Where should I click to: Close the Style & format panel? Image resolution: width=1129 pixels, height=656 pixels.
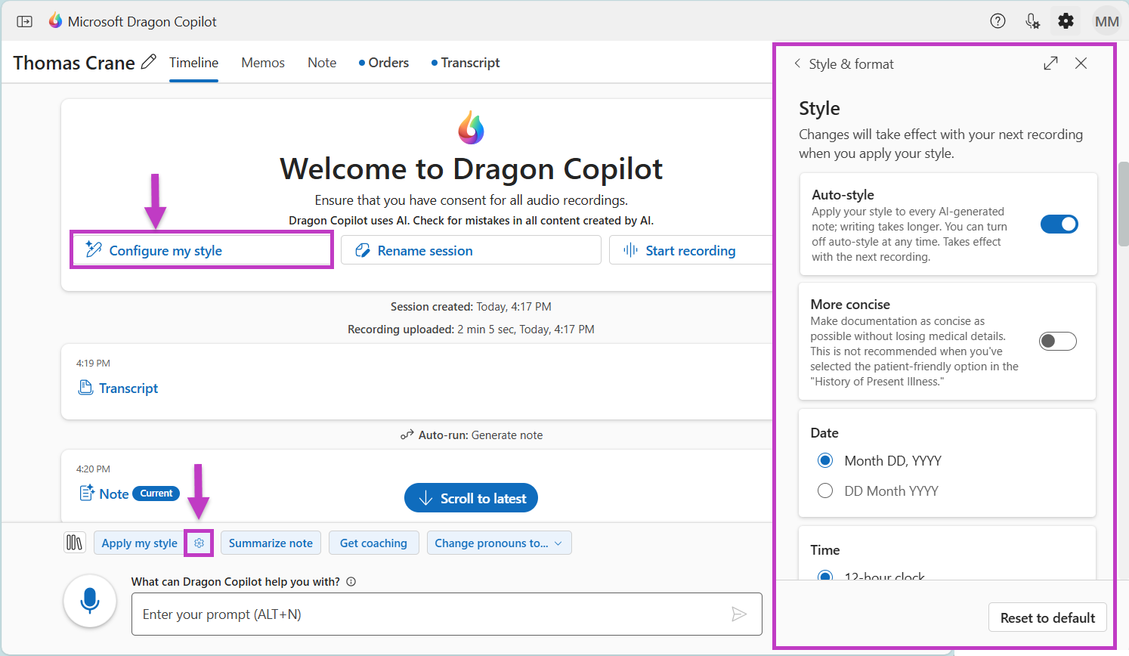click(x=1081, y=63)
